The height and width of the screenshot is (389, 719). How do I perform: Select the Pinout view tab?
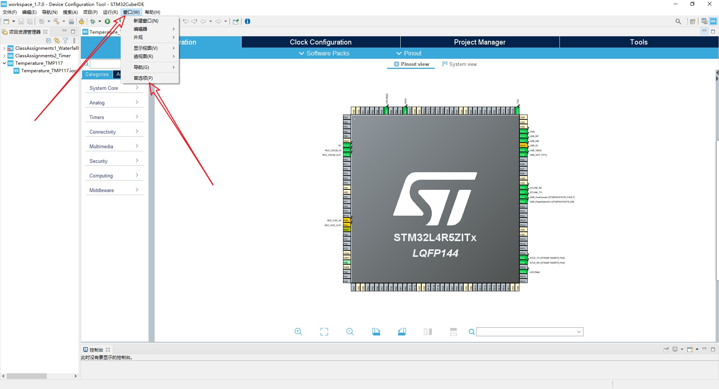click(x=411, y=64)
